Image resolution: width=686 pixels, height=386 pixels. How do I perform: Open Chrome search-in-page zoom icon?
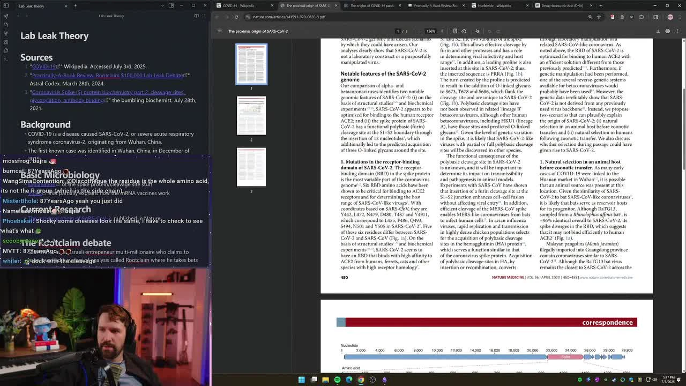pyautogui.click(x=590, y=17)
